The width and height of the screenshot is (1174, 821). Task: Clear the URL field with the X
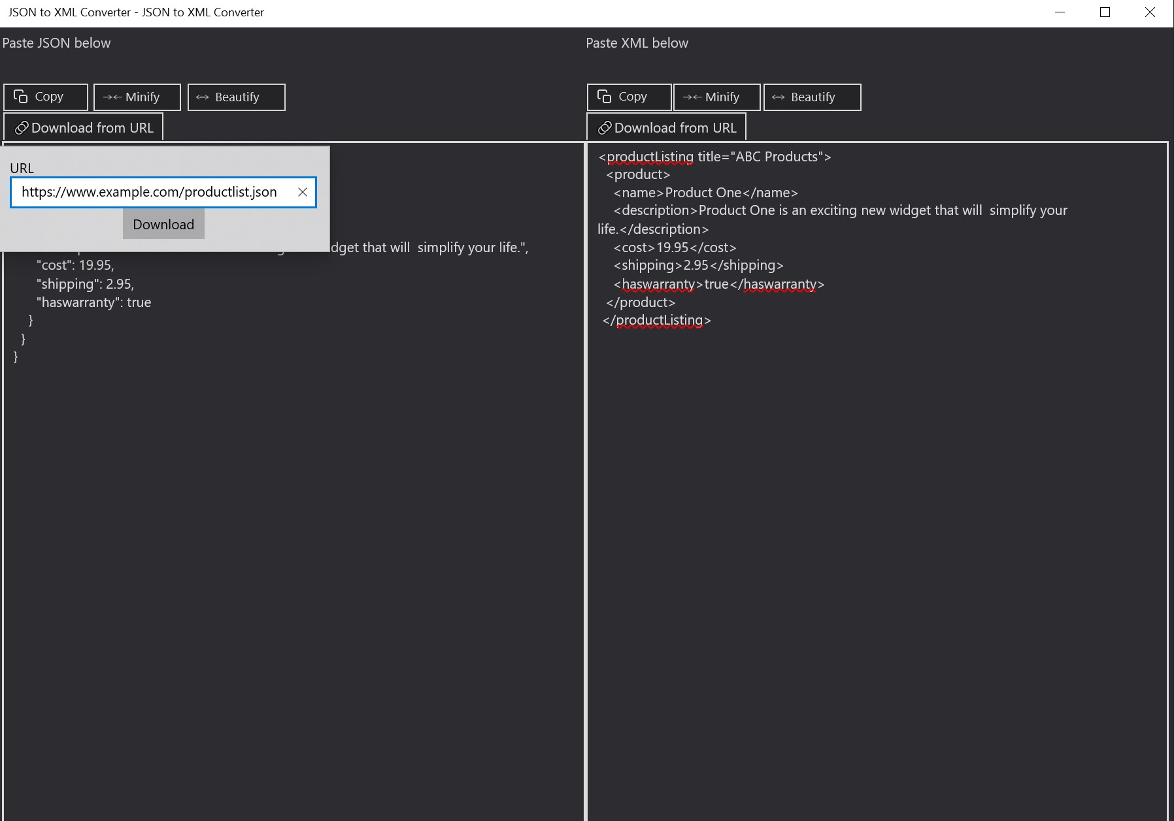pos(303,192)
